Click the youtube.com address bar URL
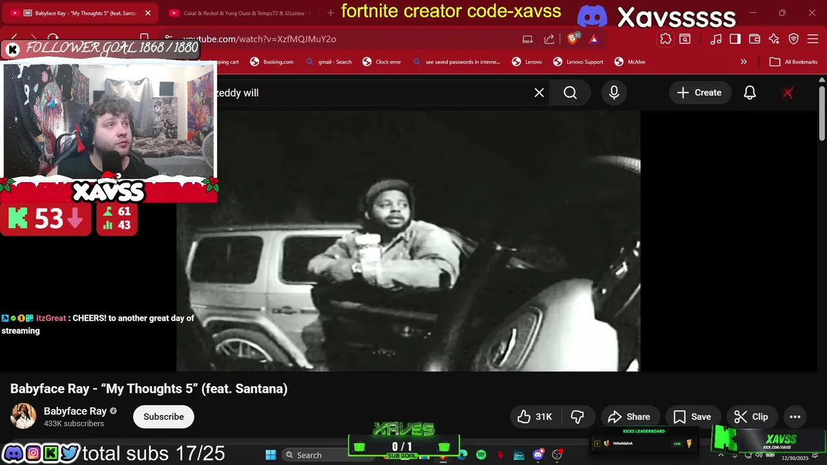 coord(259,39)
